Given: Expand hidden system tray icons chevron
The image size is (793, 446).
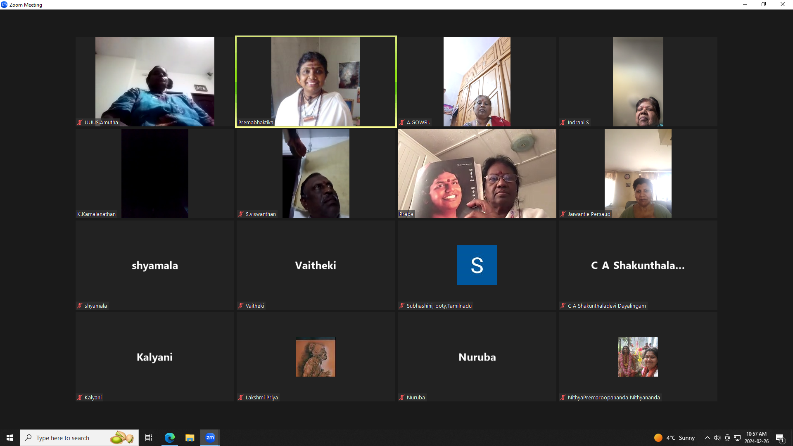Looking at the screenshot, I should (x=707, y=438).
